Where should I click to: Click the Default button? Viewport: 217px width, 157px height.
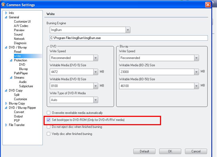tap(144, 151)
